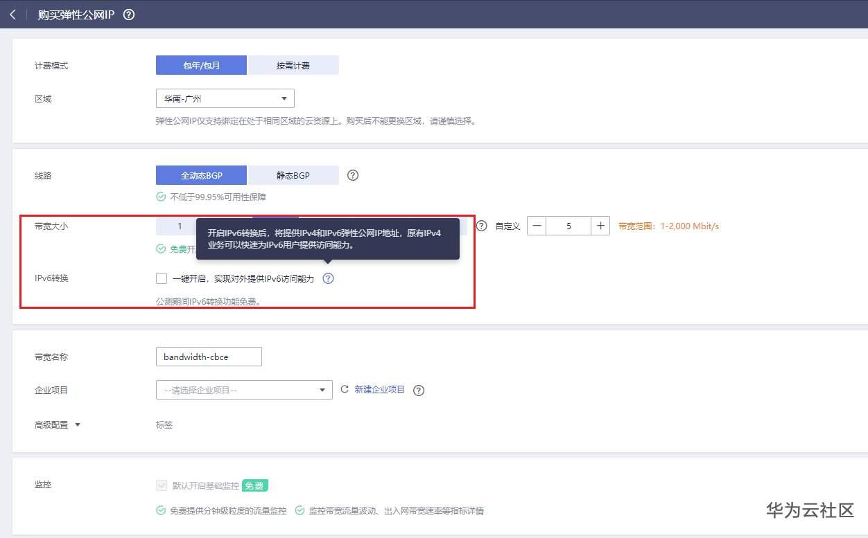
Task: Click refresh icon beside 企业项目 dropdown
Action: (345, 389)
